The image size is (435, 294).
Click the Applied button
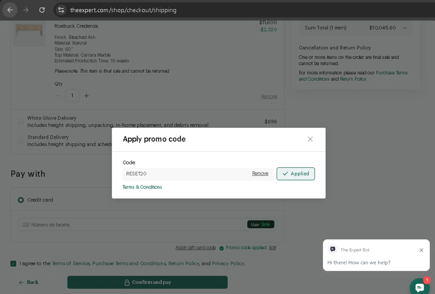click(296, 174)
